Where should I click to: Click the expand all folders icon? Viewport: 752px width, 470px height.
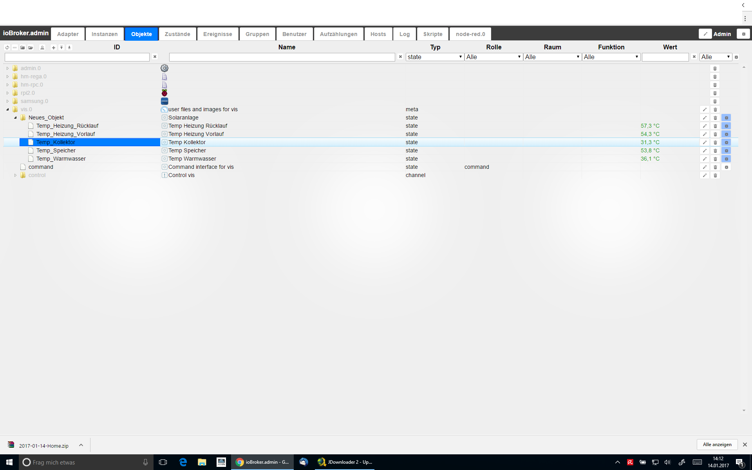pyautogui.click(x=31, y=47)
